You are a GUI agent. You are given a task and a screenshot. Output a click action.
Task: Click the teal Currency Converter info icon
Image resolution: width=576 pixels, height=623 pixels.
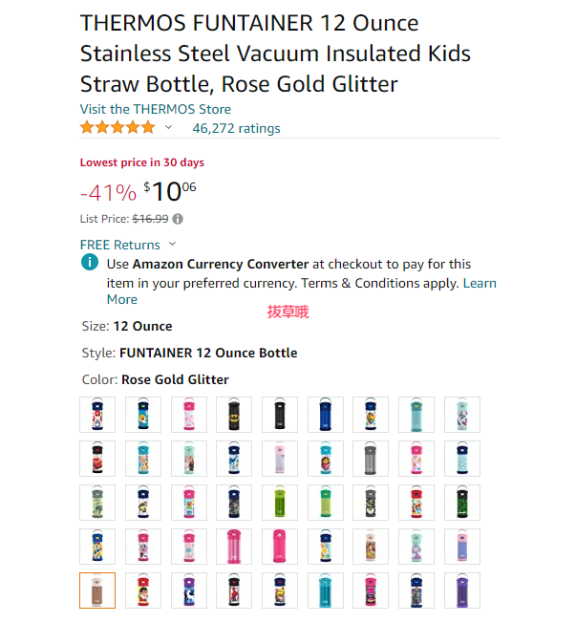[x=90, y=262]
